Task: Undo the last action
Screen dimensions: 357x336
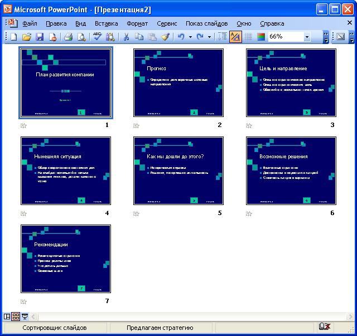Action: [181, 37]
